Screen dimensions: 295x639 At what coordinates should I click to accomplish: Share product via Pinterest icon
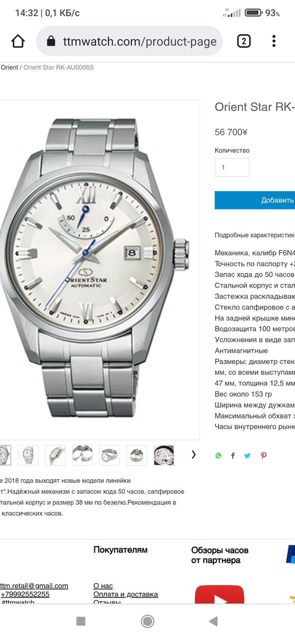264,455
